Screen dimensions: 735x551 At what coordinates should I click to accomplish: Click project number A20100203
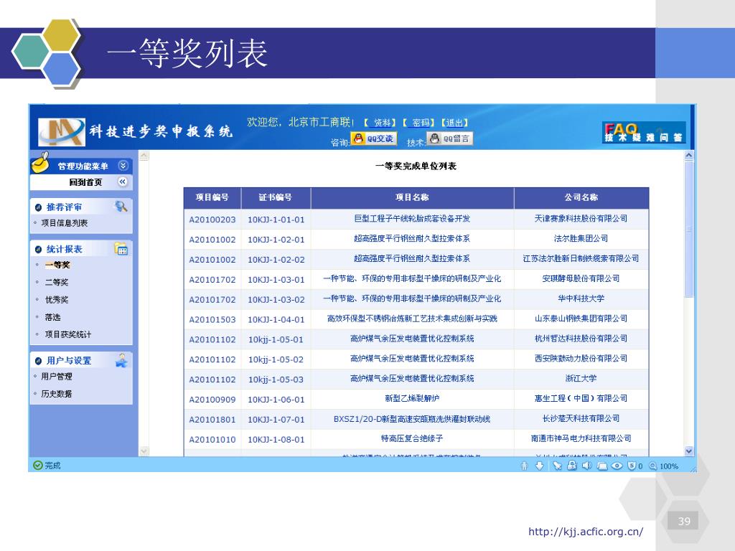click(212, 220)
